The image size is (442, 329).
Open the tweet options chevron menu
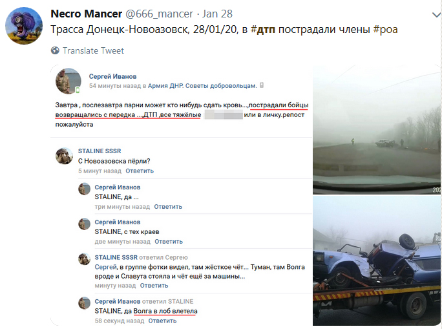pyautogui.click(x=437, y=15)
